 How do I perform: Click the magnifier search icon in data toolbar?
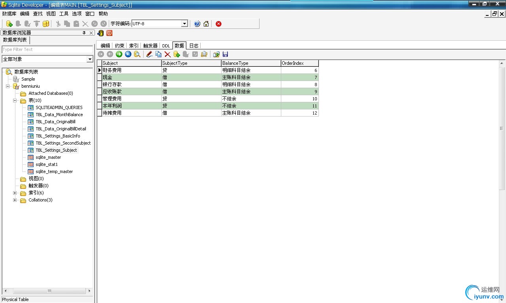(137, 54)
